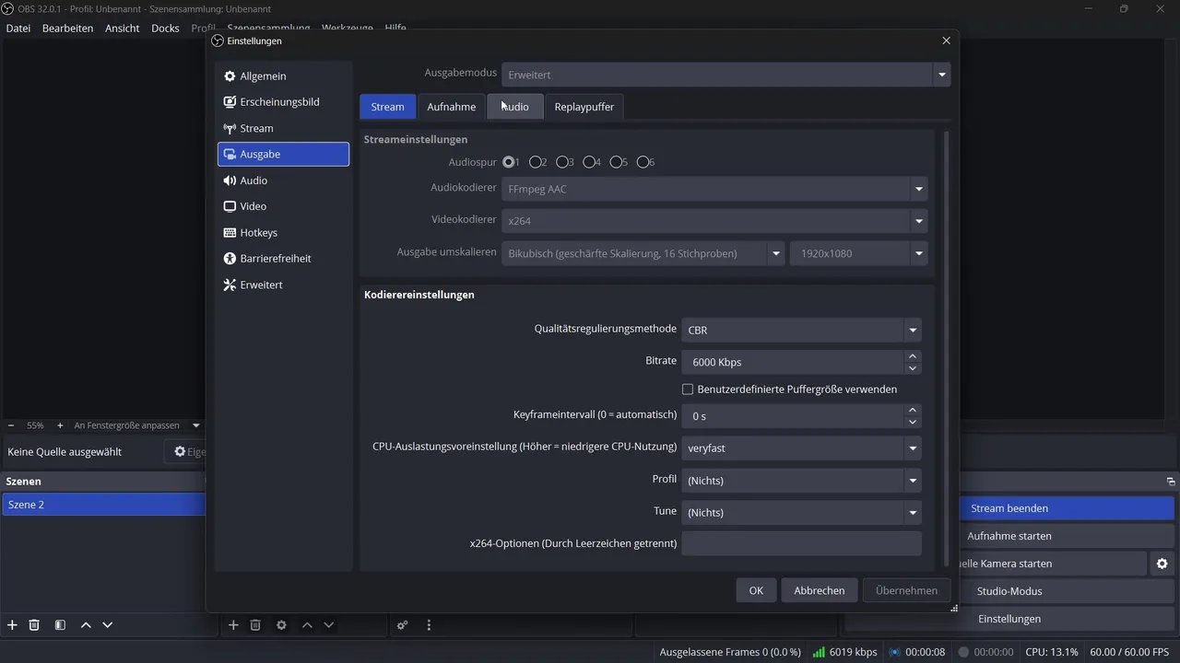Open Hotkeys section in settings sidebar

click(x=283, y=233)
